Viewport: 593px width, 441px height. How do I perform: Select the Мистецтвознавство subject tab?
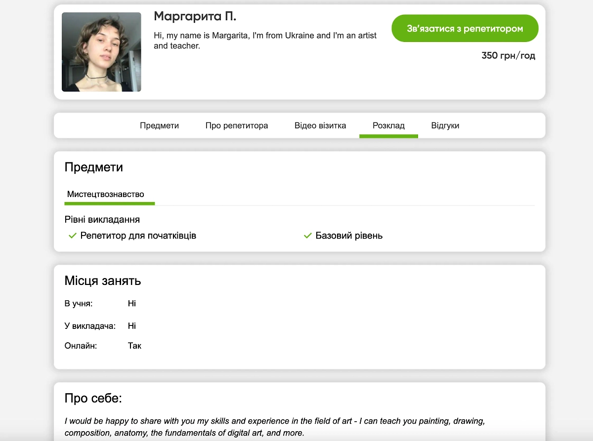coord(106,194)
